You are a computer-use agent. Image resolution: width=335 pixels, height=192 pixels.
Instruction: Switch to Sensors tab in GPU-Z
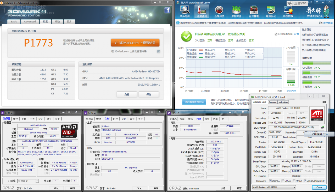pos(272,102)
